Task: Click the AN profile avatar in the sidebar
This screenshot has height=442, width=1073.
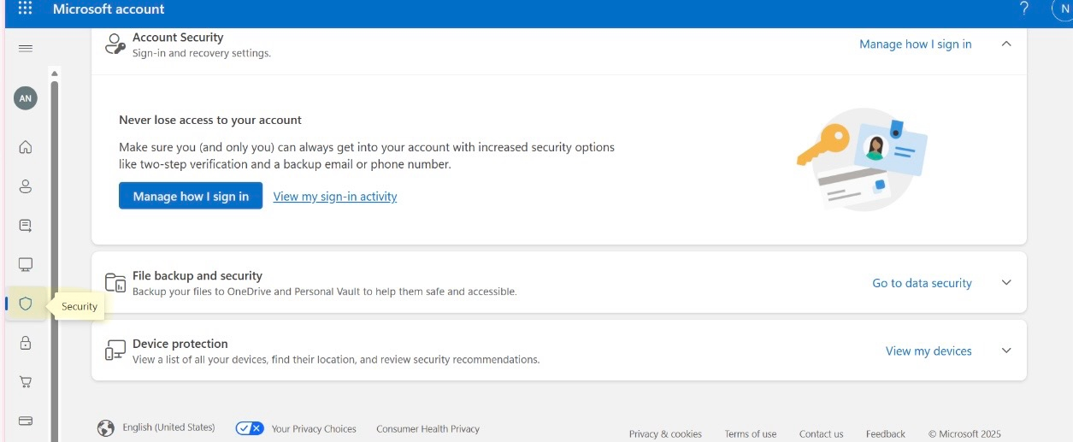Action: coord(26,98)
